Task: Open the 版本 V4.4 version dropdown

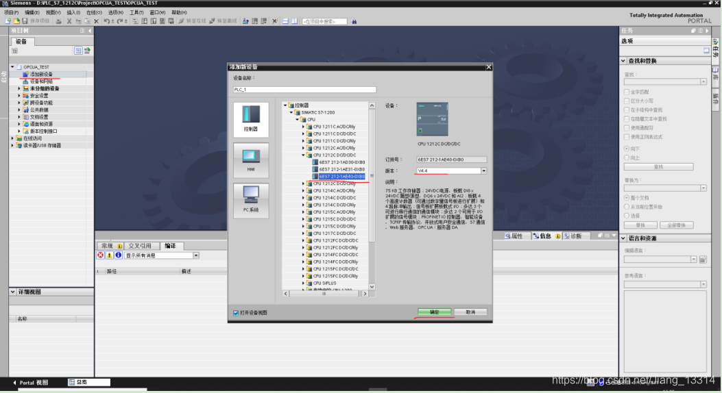Action: [x=484, y=170]
